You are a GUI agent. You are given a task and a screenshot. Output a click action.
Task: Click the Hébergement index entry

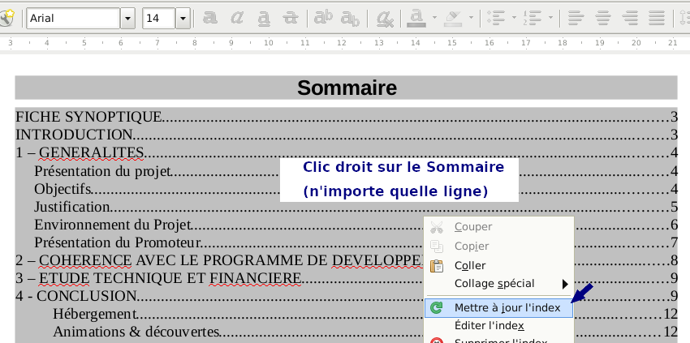point(95,314)
